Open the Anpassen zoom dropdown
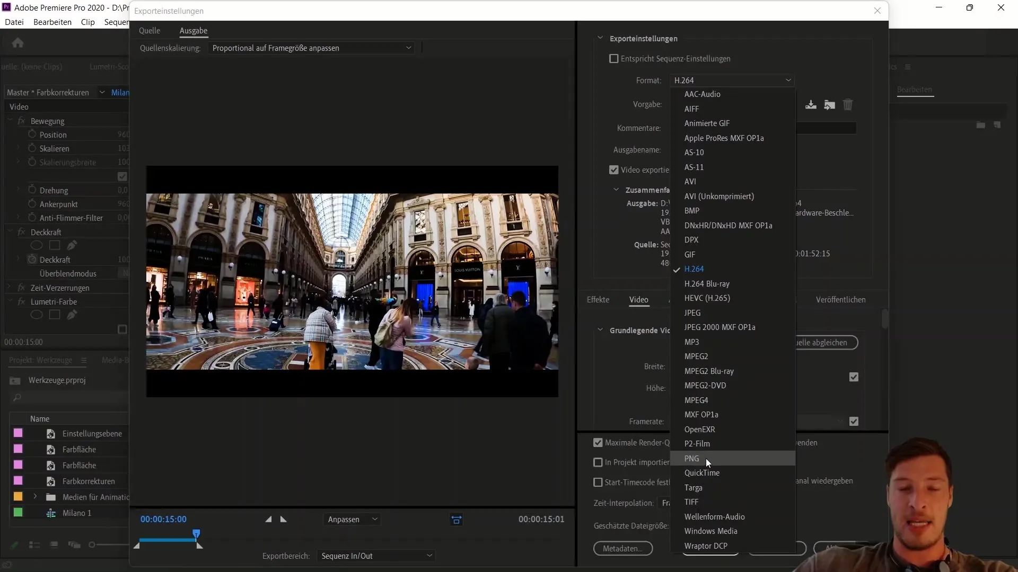Image resolution: width=1018 pixels, height=572 pixels. (352, 520)
